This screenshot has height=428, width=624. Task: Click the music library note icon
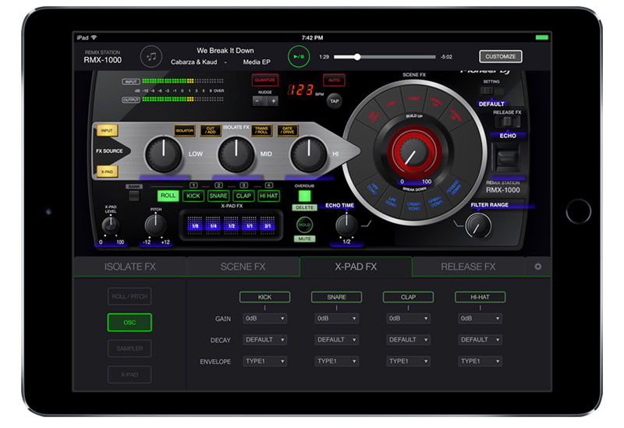(x=152, y=56)
